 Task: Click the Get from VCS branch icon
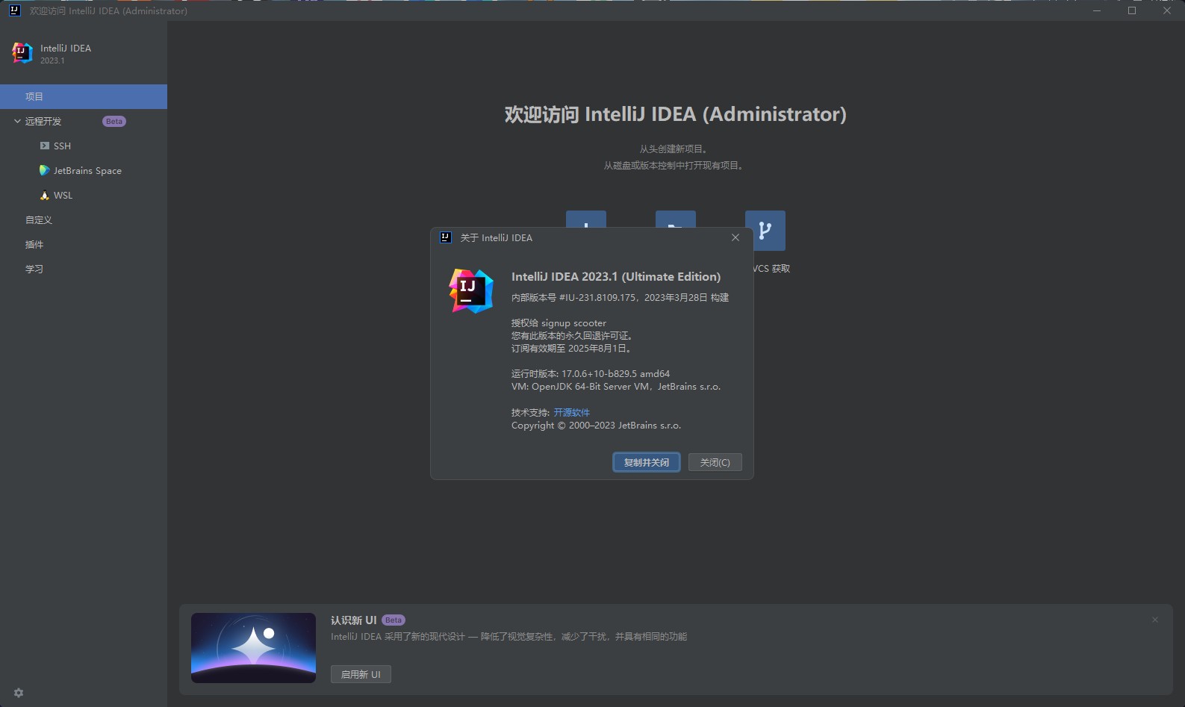(x=765, y=230)
